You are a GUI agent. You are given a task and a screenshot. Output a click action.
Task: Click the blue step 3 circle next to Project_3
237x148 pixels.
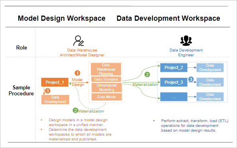pos(191,79)
